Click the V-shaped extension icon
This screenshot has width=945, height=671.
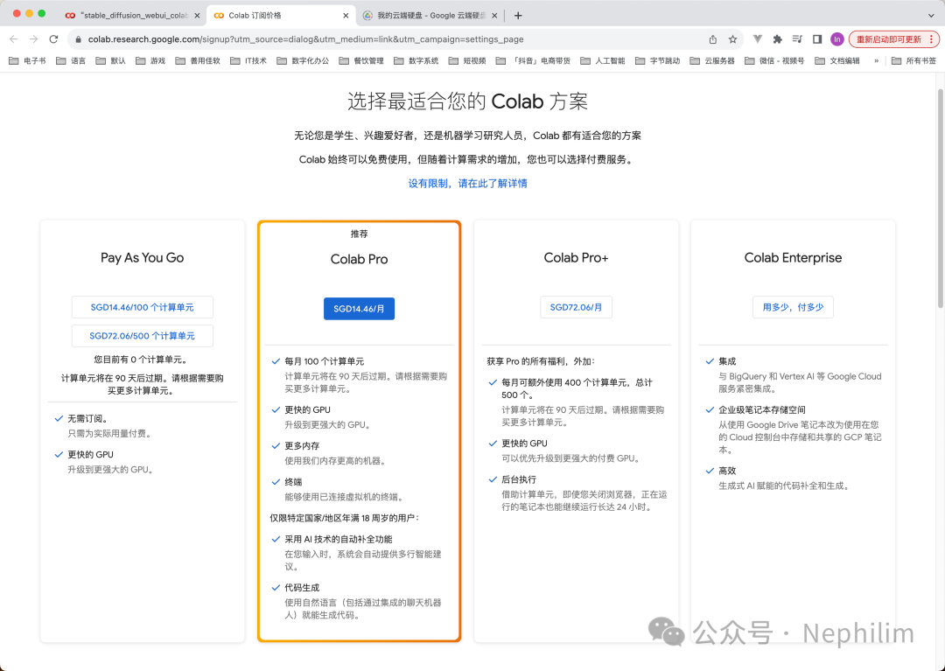758,39
